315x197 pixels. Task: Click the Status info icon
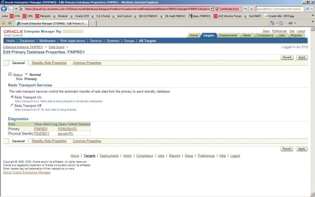click(10, 74)
